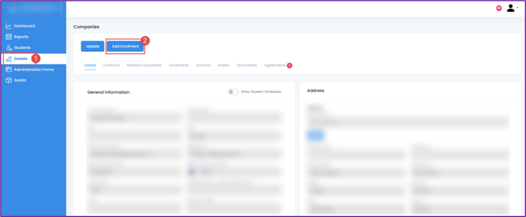The width and height of the screenshot is (526, 217).
Task: Open the Related Companies tab
Action: pos(144,65)
